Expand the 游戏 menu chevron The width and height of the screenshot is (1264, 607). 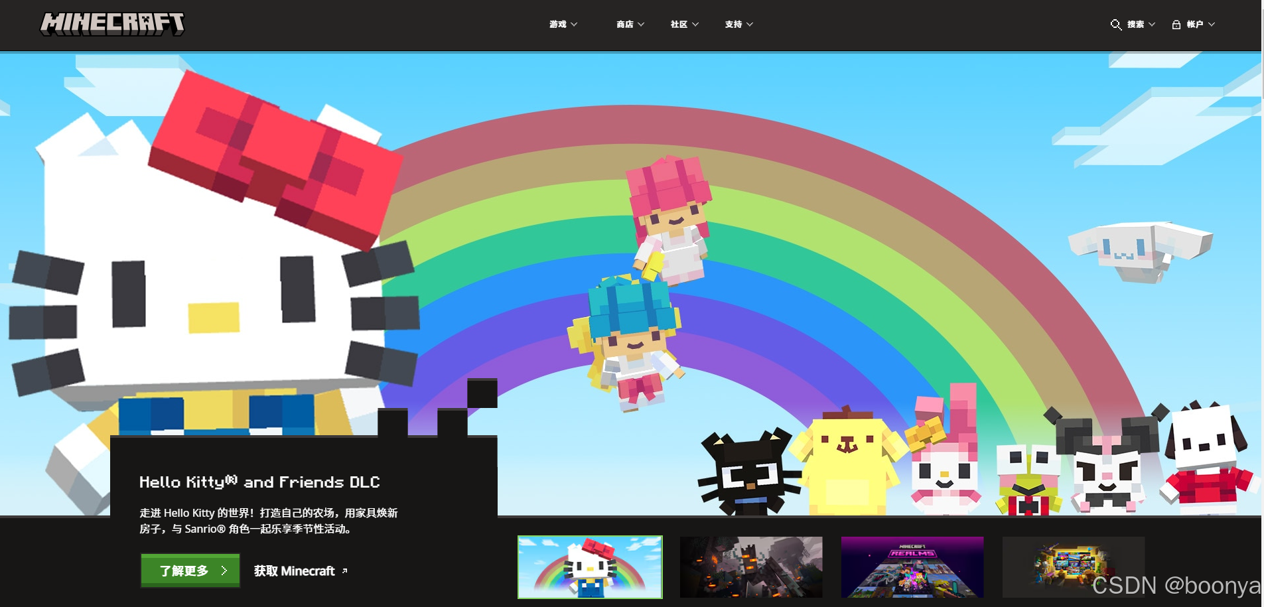[x=574, y=25]
